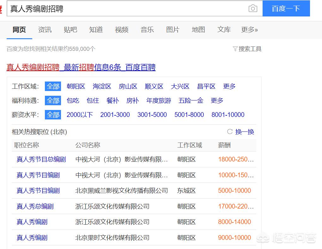
Task: Switch to the 文库 tab
Action: (x=224, y=30)
